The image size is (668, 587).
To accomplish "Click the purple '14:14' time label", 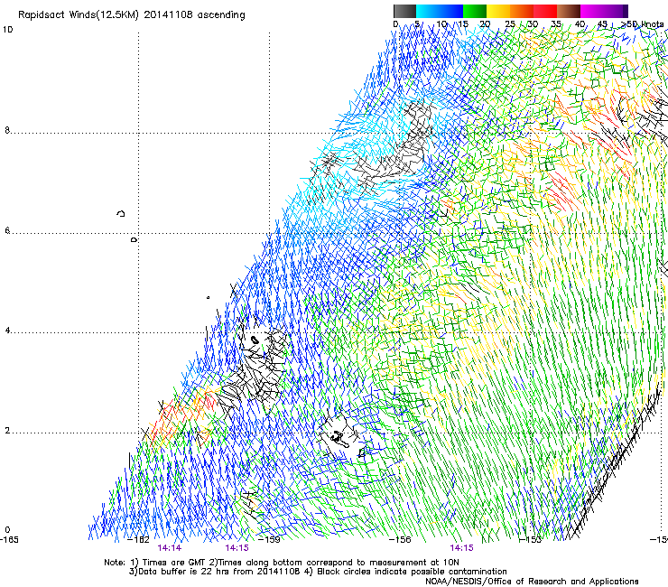I will pyautogui.click(x=169, y=548).
